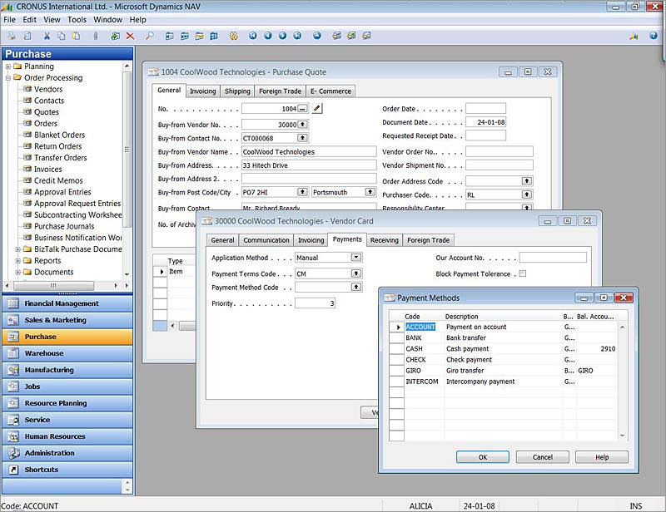Toggle the Block Payment Tolerance checkbox
Screen dimensions: 666x512
tap(522, 273)
